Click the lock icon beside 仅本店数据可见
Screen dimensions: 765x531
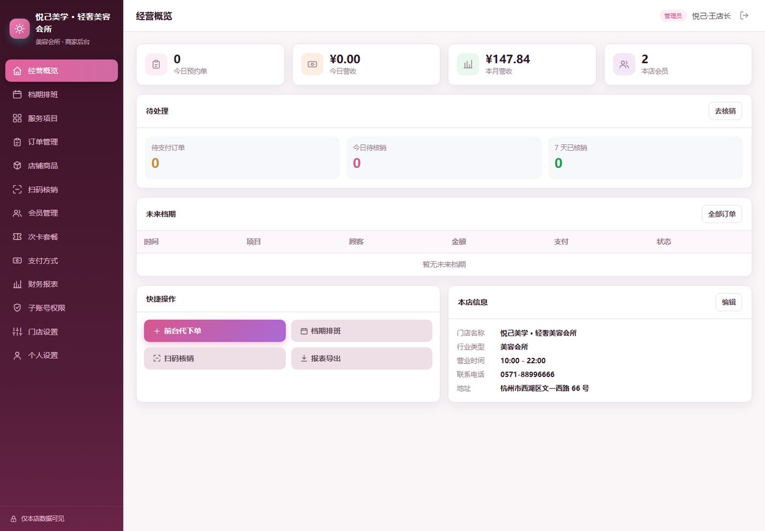pyautogui.click(x=14, y=519)
